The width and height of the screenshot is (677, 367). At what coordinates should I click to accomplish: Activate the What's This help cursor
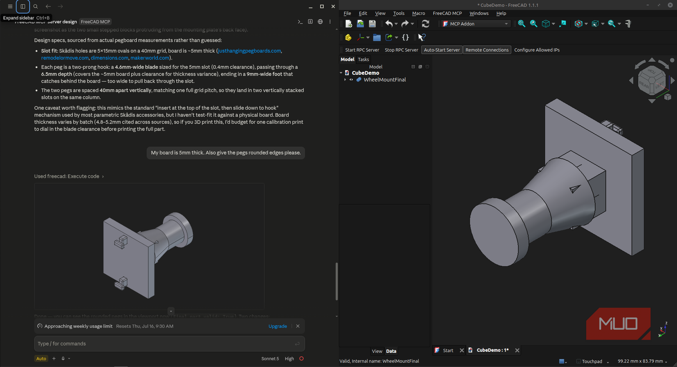point(421,37)
